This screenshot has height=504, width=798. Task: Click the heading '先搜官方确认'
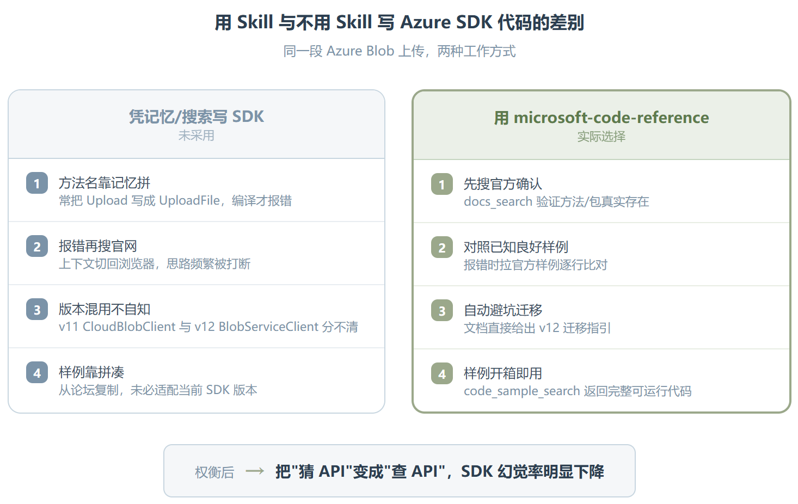pyautogui.click(x=503, y=184)
